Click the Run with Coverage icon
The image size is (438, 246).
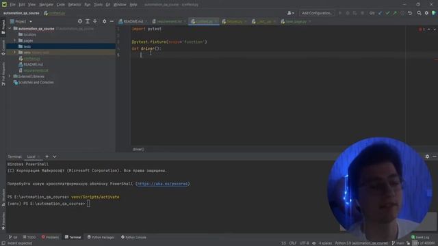pos(355,13)
